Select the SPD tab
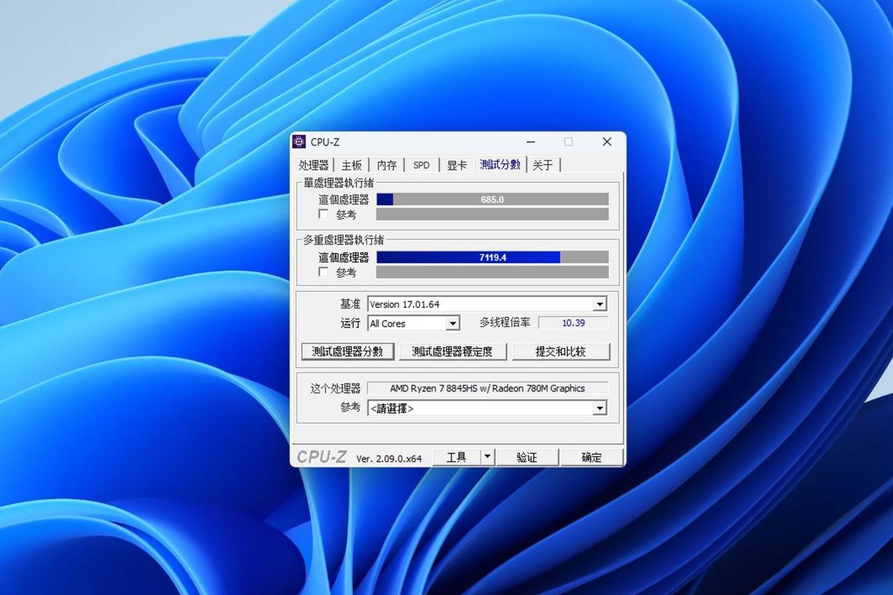 click(421, 165)
